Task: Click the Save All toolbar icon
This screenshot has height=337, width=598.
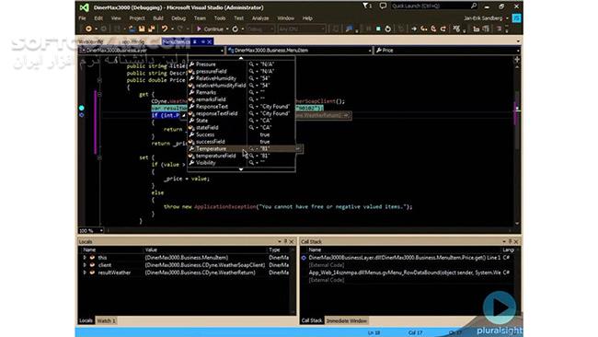Action: (x=152, y=29)
